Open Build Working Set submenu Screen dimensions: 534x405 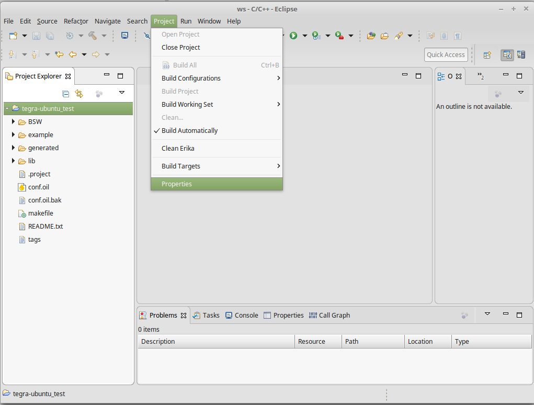point(217,105)
